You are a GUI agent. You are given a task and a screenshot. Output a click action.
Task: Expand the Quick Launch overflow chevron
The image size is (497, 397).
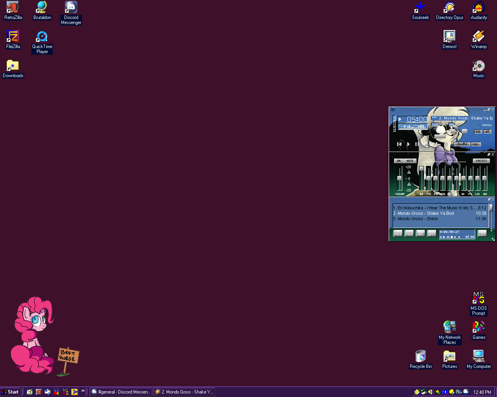(x=83, y=391)
